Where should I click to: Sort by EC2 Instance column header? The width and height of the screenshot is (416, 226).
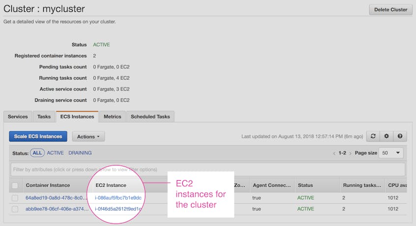(x=111, y=185)
